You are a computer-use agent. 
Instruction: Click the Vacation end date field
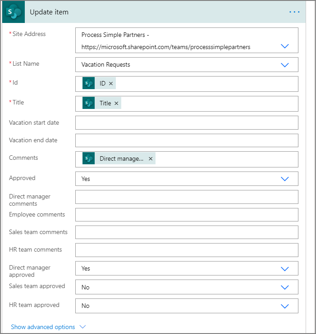187,140
